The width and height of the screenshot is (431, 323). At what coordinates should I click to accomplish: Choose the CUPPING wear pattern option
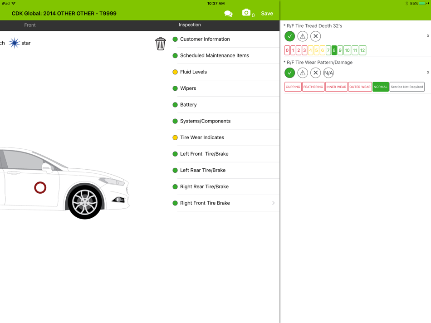(293, 87)
